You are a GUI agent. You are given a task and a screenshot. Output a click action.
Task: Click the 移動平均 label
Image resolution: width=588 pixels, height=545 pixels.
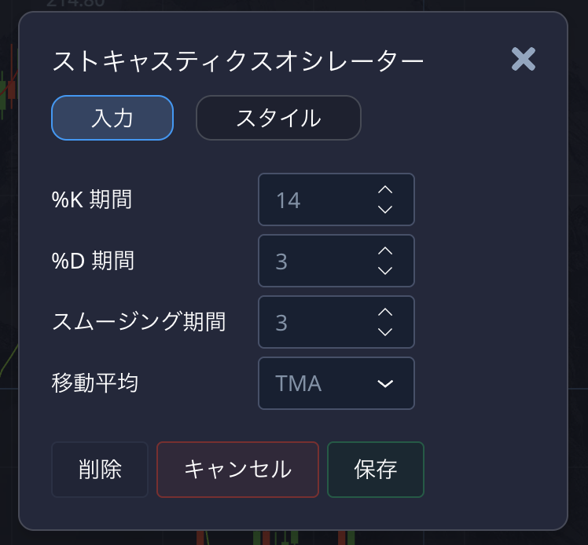click(95, 384)
